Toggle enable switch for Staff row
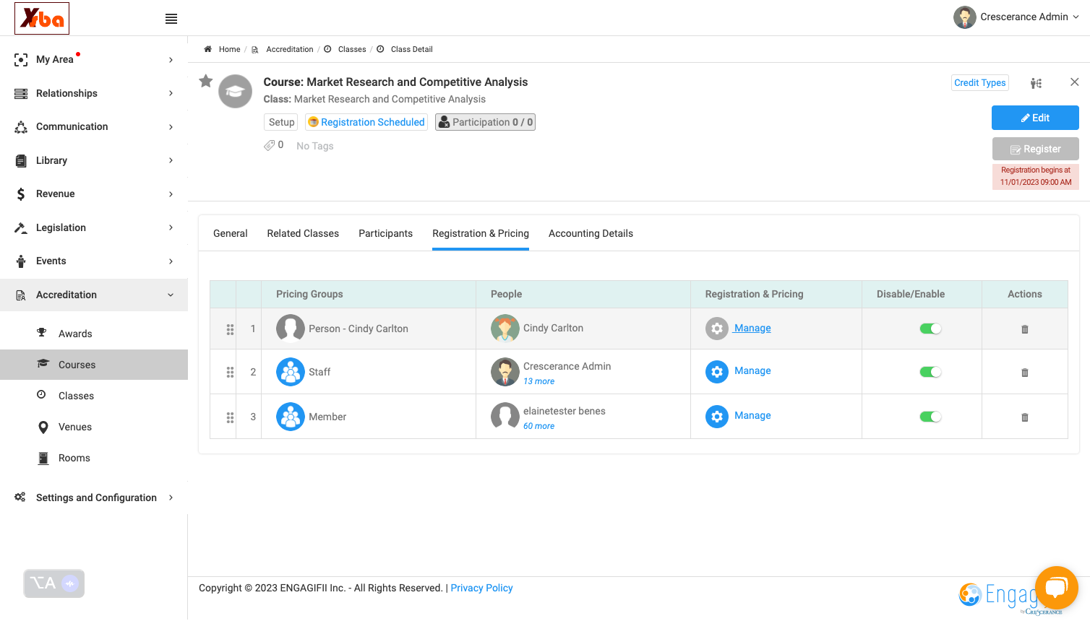This screenshot has width=1090, height=621. click(x=930, y=372)
